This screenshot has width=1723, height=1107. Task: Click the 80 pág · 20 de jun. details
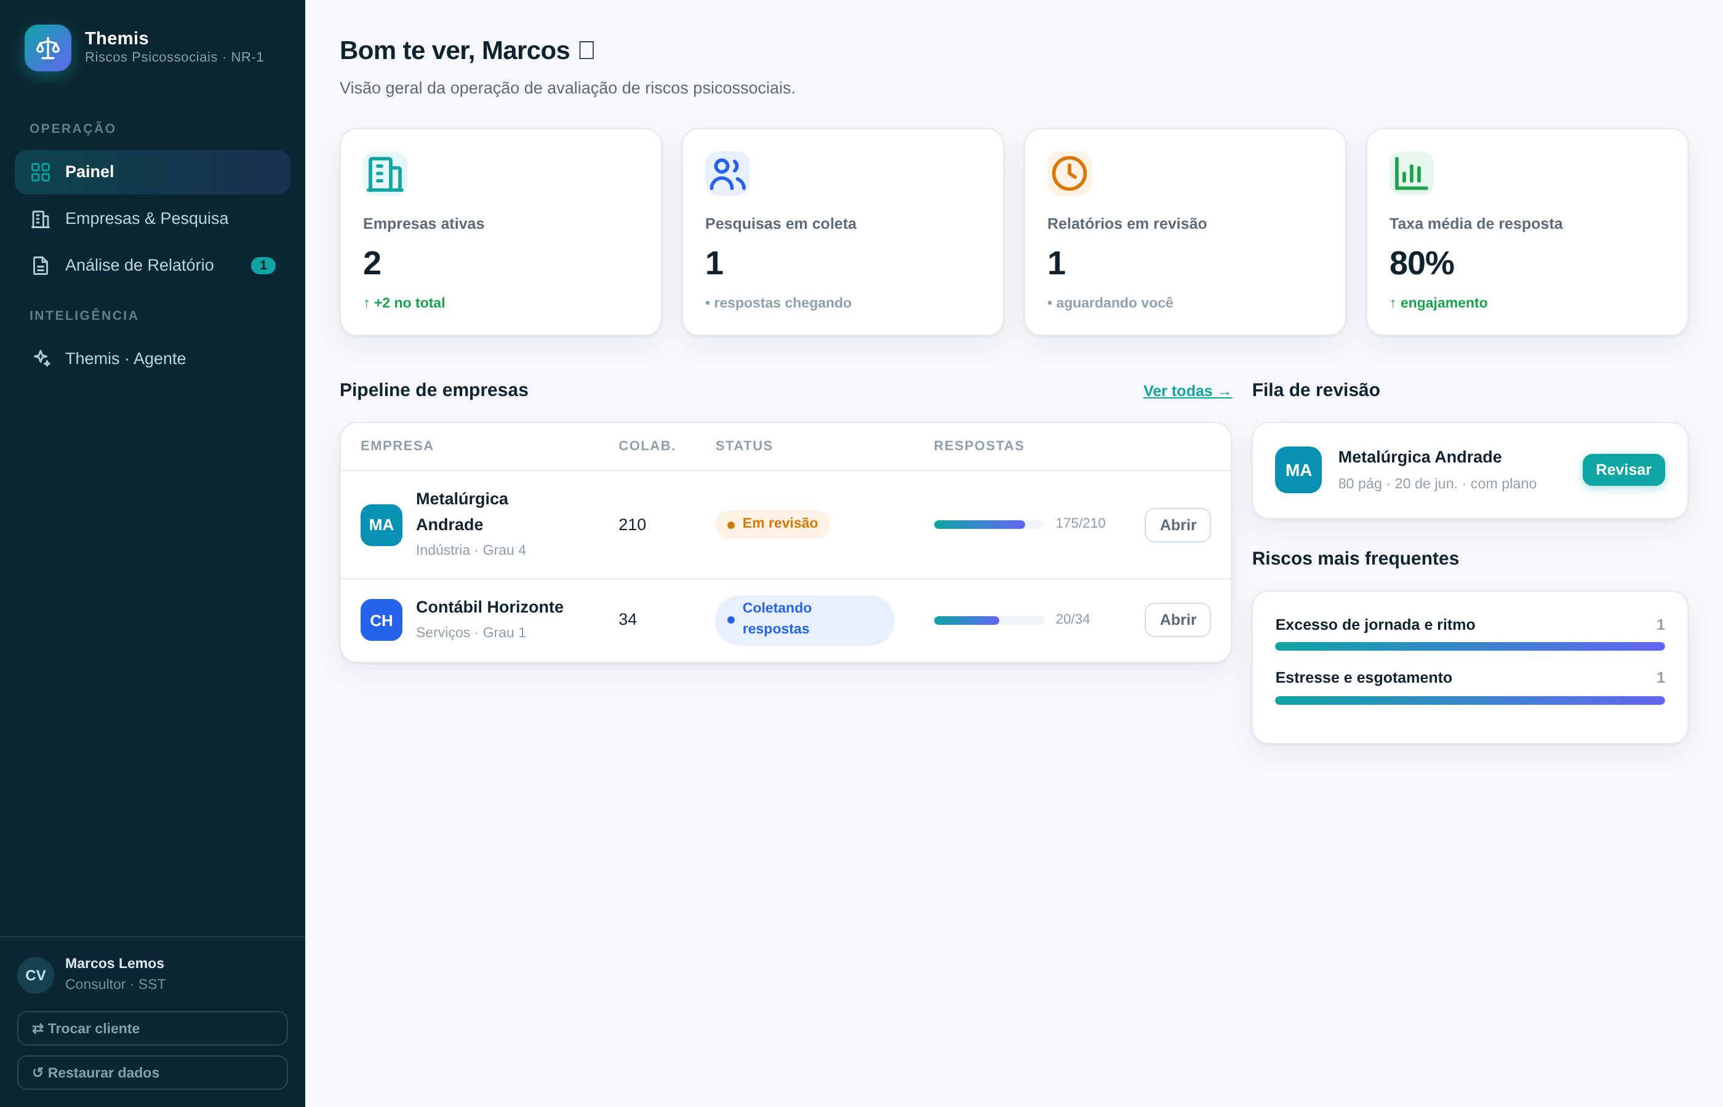(x=1436, y=484)
